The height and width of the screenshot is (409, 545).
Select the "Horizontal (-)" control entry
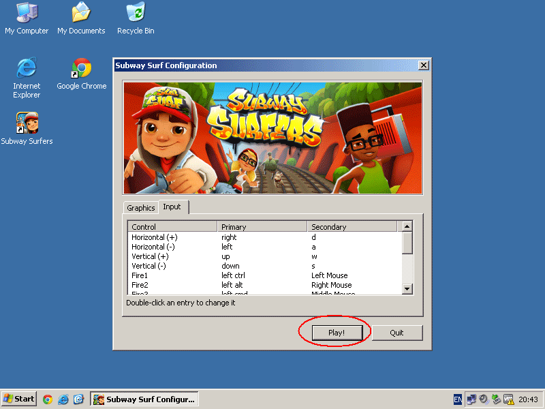(153, 247)
